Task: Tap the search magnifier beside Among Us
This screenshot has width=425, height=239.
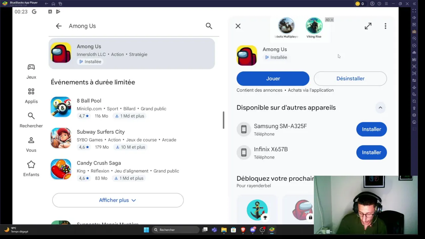Action: coord(209,26)
